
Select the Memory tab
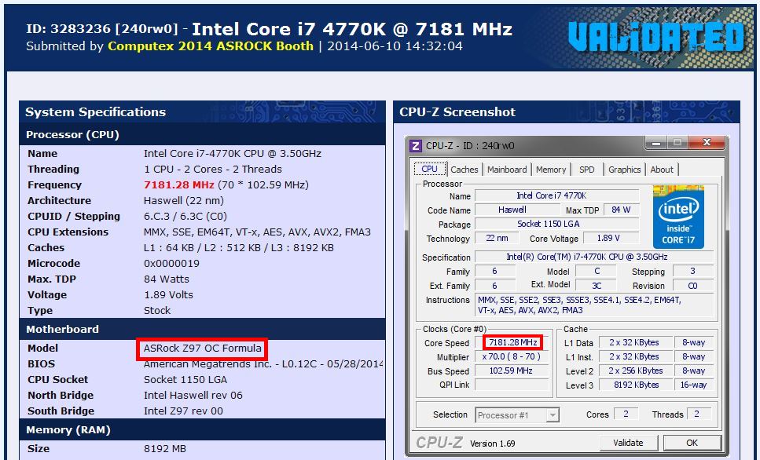point(551,170)
